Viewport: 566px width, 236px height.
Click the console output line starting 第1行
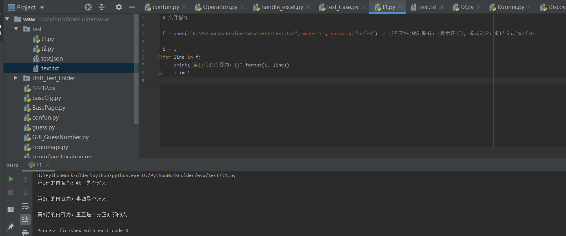[x=72, y=183]
